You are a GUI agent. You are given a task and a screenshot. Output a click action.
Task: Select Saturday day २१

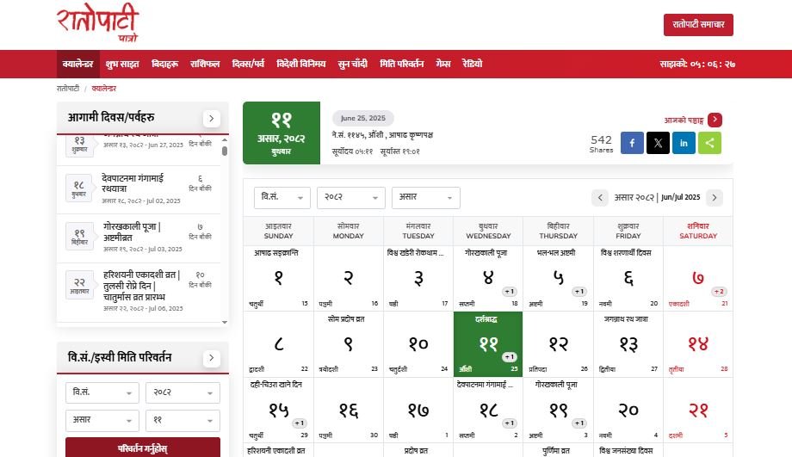(x=698, y=410)
